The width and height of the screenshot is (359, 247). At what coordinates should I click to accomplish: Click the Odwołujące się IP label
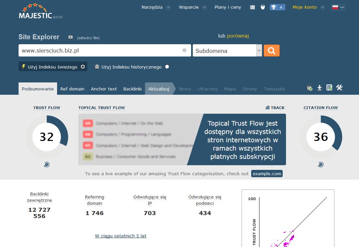coord(150,200)
